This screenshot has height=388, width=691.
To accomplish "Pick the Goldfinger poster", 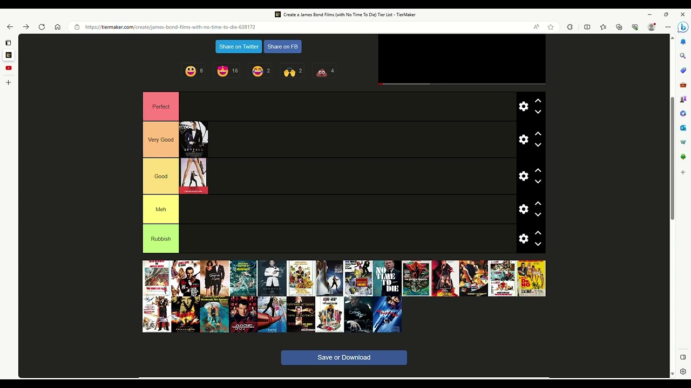I will point(301,314).
